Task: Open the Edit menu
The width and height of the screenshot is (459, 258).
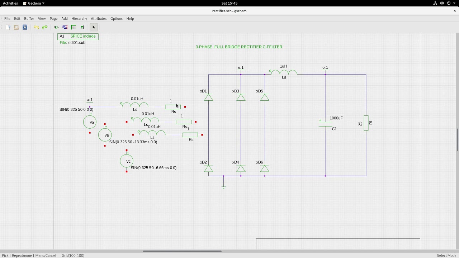Action: [17, 19]
